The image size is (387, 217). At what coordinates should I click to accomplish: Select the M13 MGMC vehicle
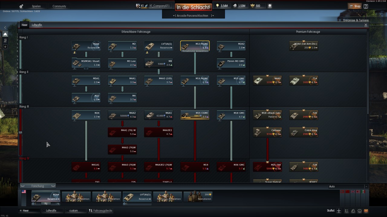click(x=195, y=46)
